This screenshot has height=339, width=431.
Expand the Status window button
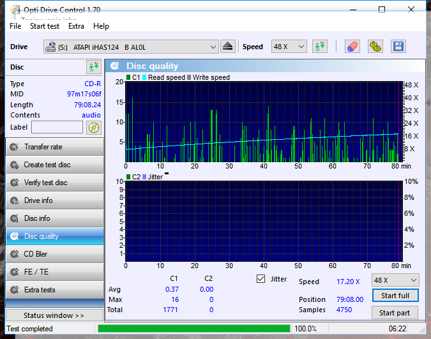click(x=54, y=315)
